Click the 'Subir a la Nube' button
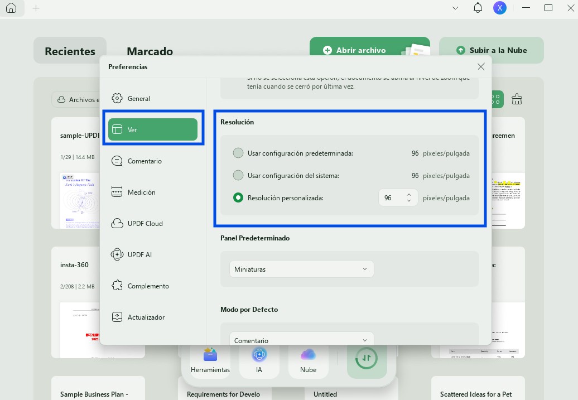Viewport: 578px width, 400px height. tap(491, 50)
